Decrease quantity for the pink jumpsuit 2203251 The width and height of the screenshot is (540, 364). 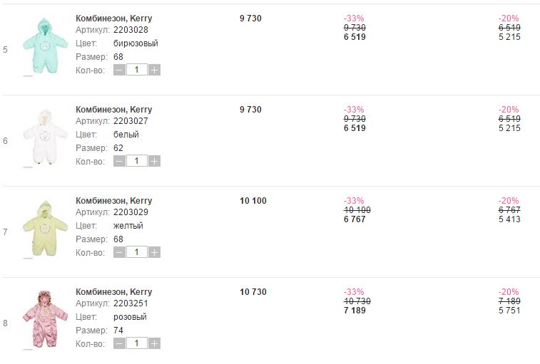pos(119,343)
